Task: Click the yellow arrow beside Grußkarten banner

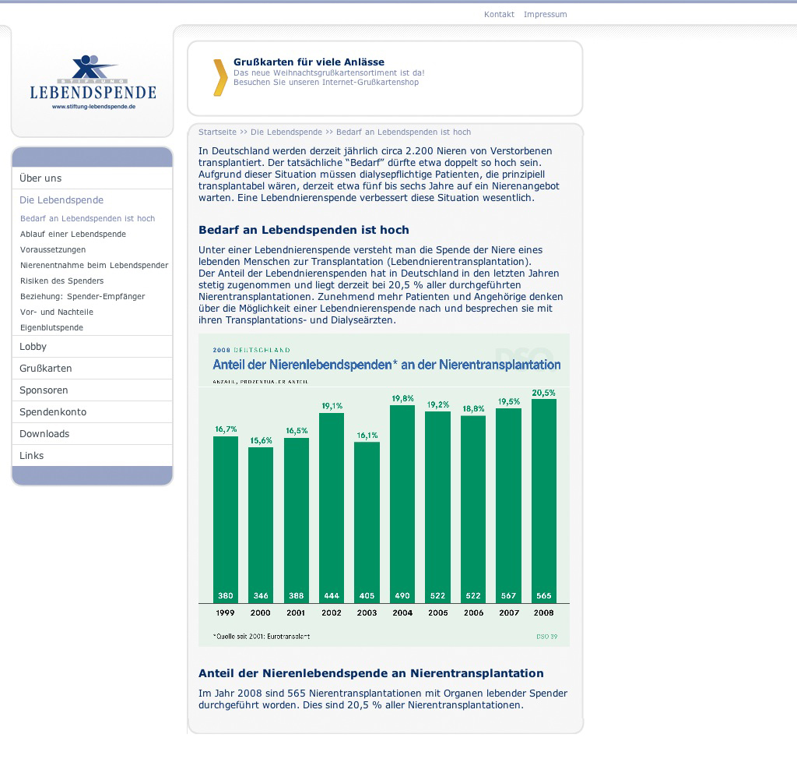Action: pos(220,77)
